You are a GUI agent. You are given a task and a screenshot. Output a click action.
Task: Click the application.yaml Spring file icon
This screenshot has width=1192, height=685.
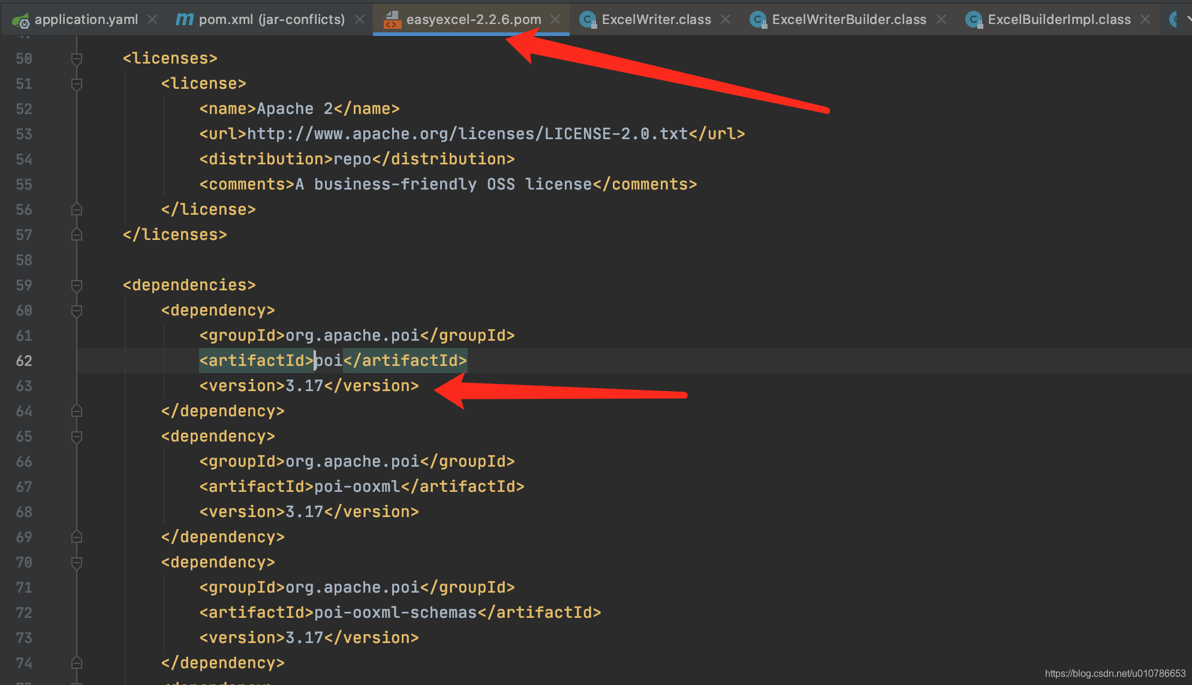(20, 20)
